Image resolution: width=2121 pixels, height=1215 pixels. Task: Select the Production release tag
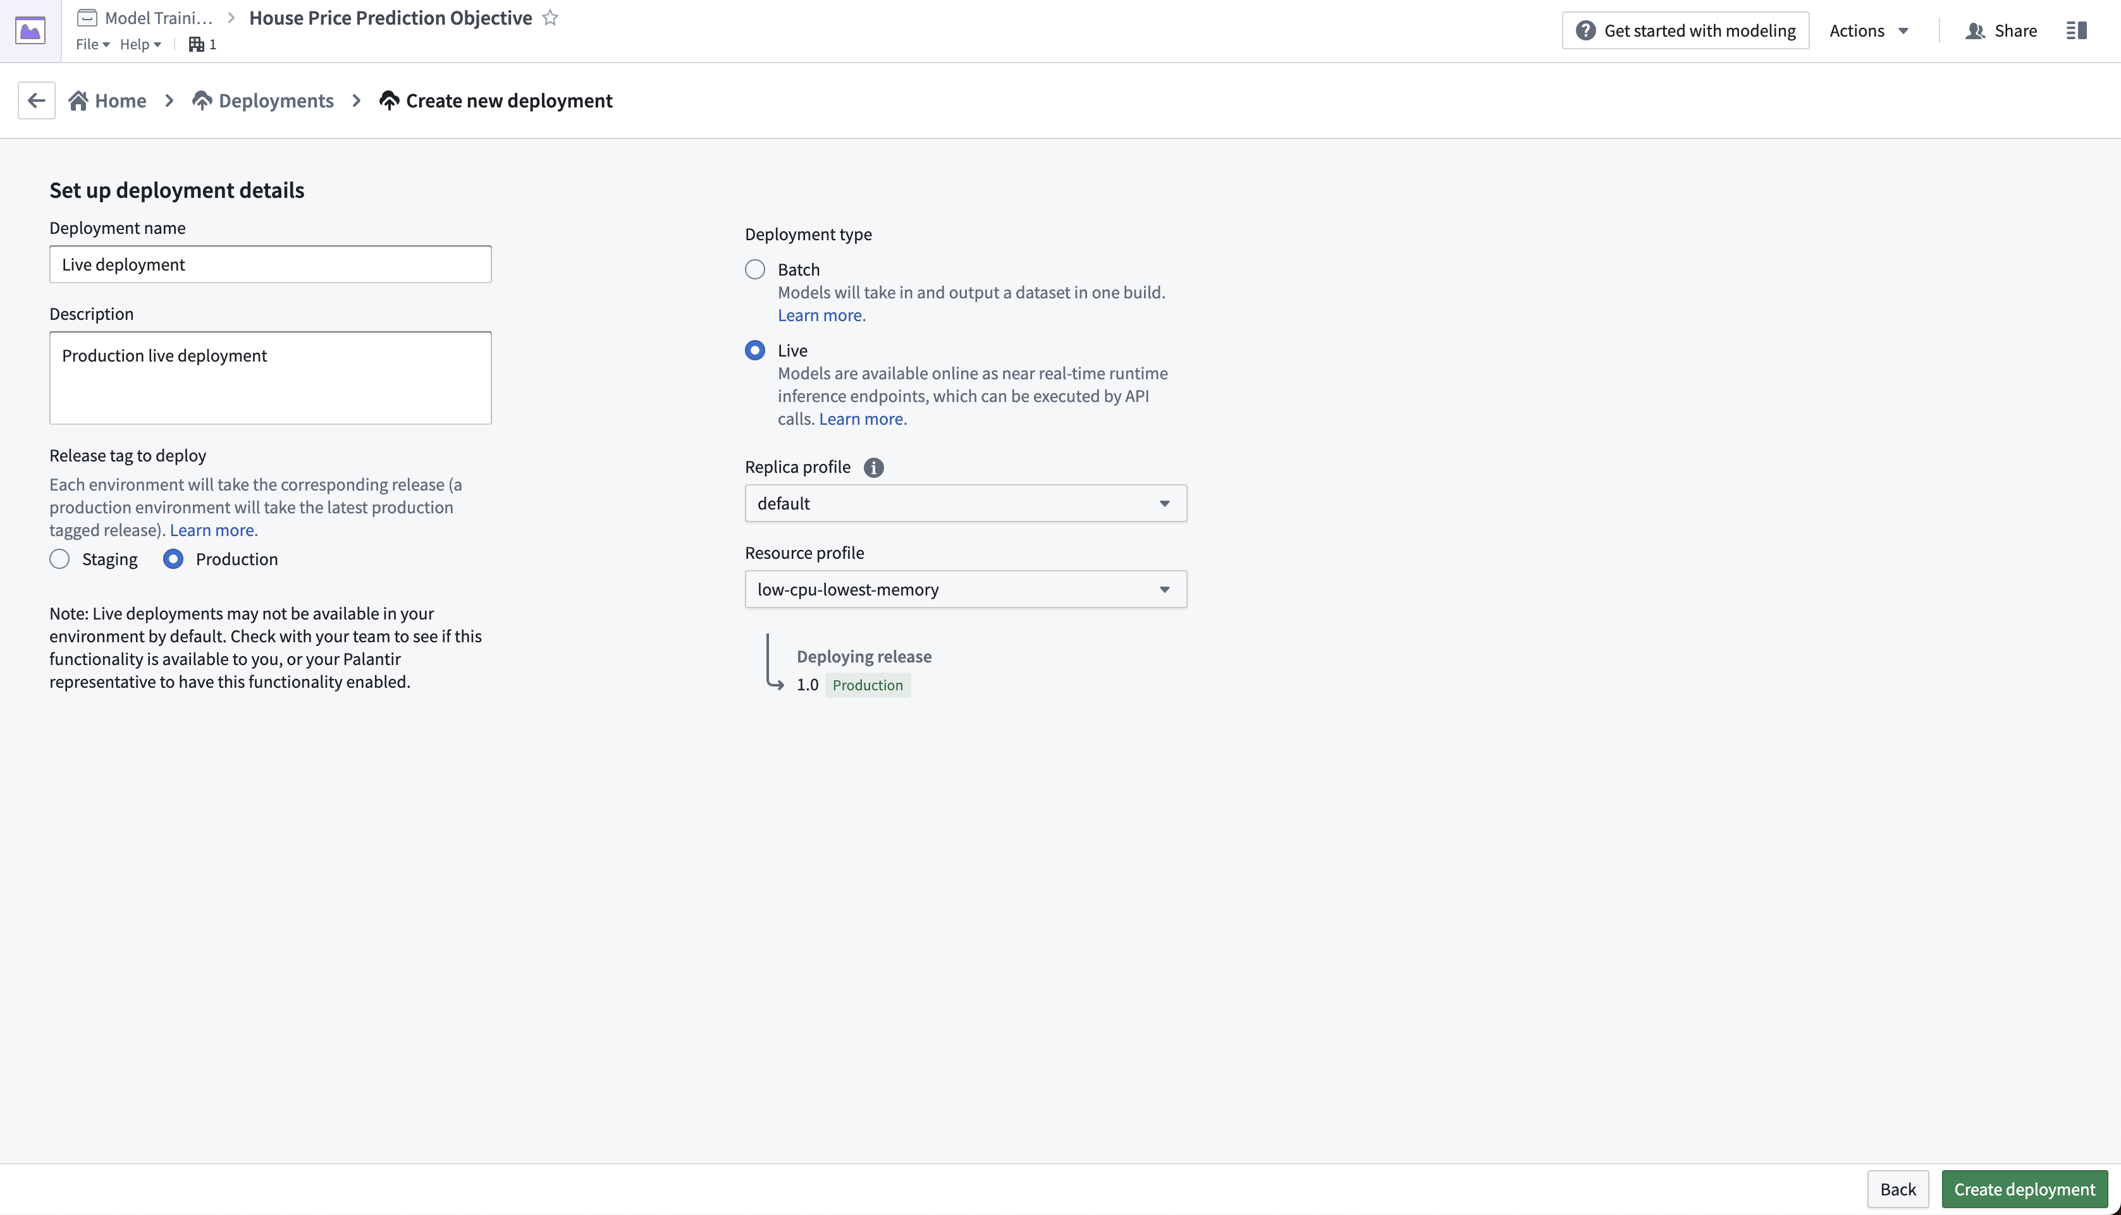(173, 559)
